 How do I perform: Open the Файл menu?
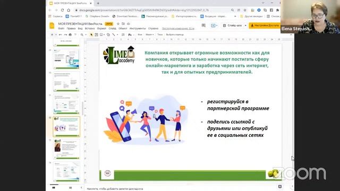[x=61, y=29]
